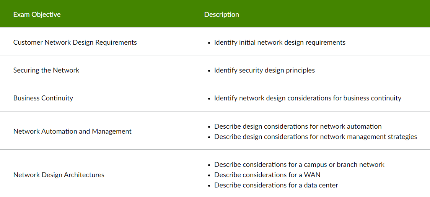
Task: Click the network management strategies bullet
Action: [x=316, y=137]
